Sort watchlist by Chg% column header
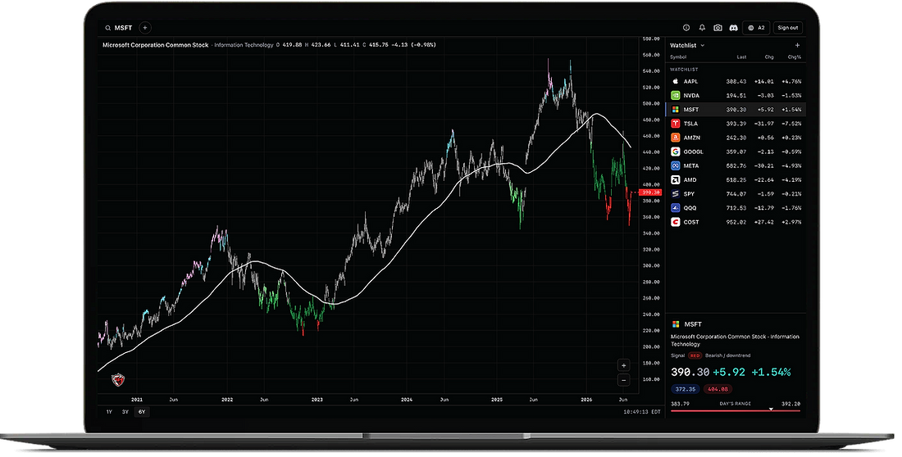Image resolution: width=902 pixels, height=457 pixels. (795, 57)
